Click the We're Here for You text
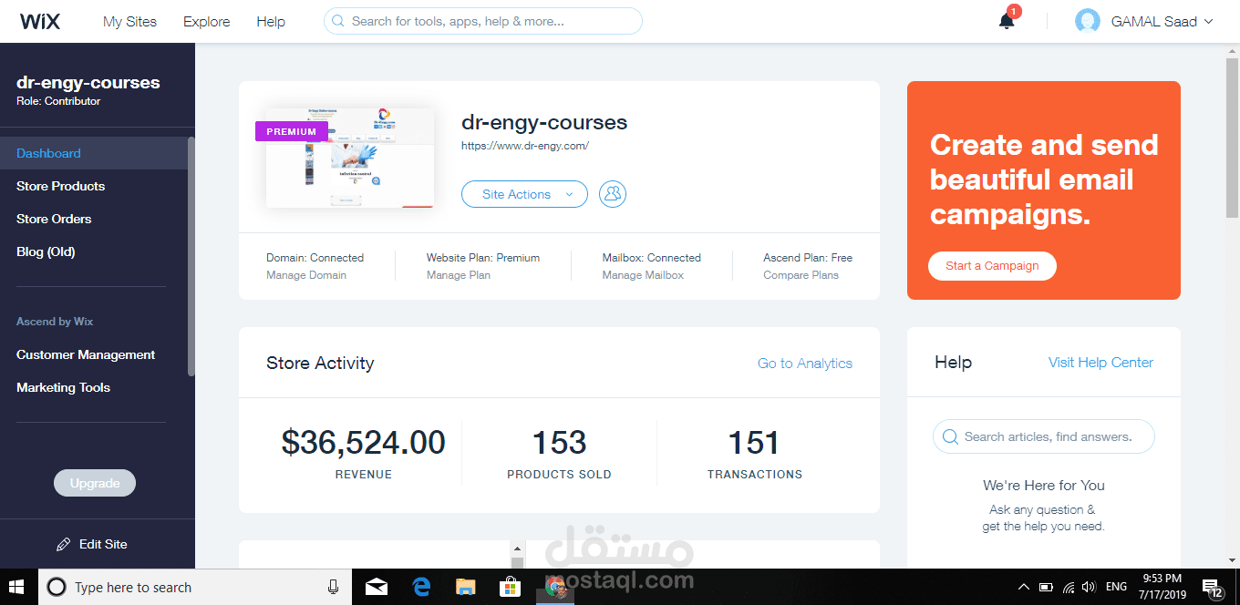 pos(1044,486)
